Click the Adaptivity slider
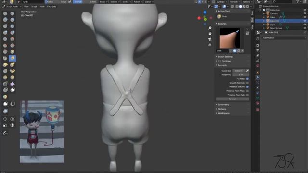This screenshot has height=173, width=308. tap(241, 75)
